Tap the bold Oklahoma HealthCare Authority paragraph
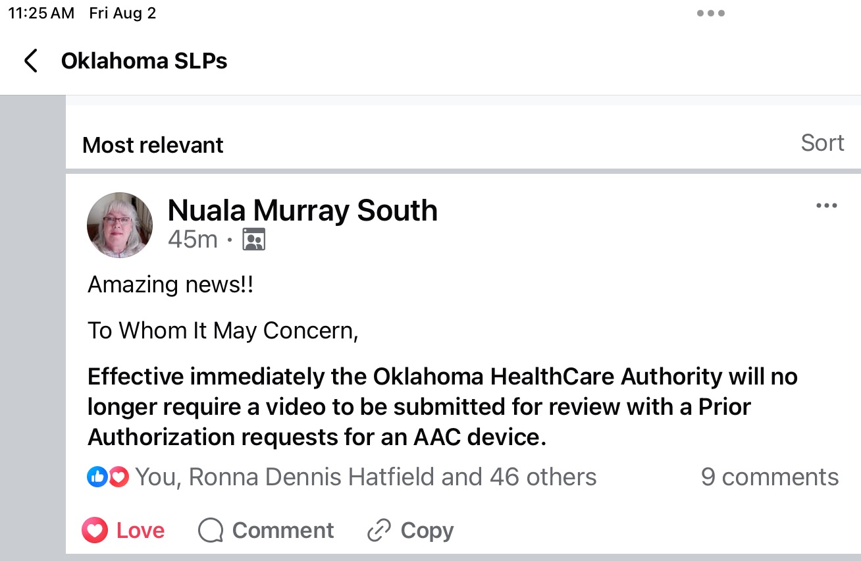The image size is (861, 561). [442, 407]
